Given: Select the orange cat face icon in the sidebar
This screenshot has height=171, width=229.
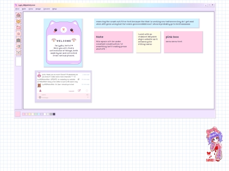Looking at the screenshot, I should coord(18,22).
